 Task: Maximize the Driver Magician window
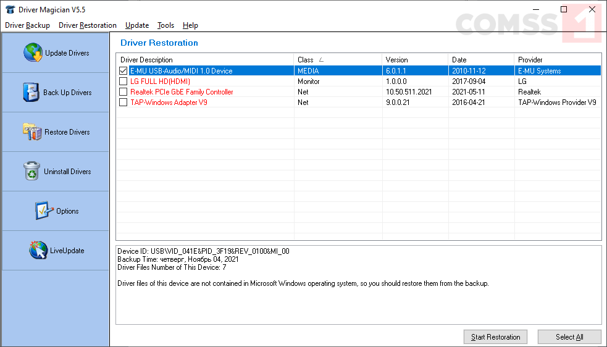564,9
